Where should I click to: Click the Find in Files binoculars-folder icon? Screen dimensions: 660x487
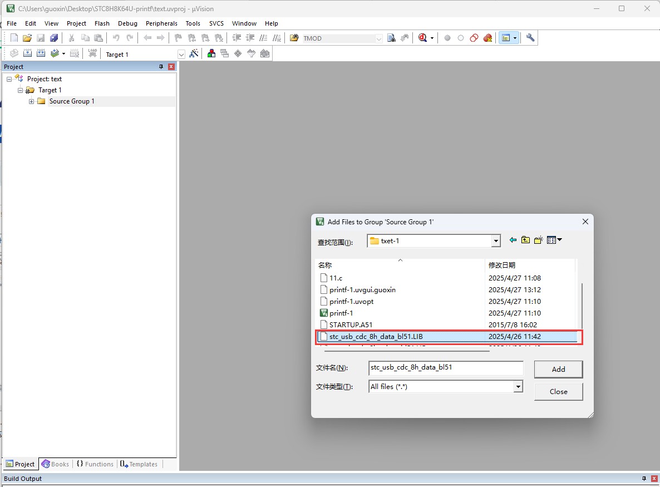[294, 38]
